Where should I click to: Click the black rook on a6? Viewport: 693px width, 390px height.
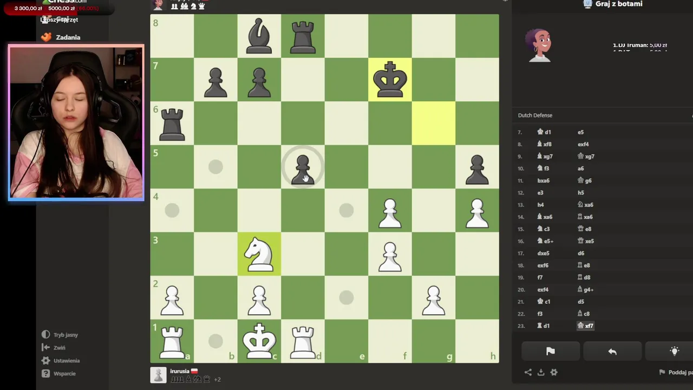[172, 123]
